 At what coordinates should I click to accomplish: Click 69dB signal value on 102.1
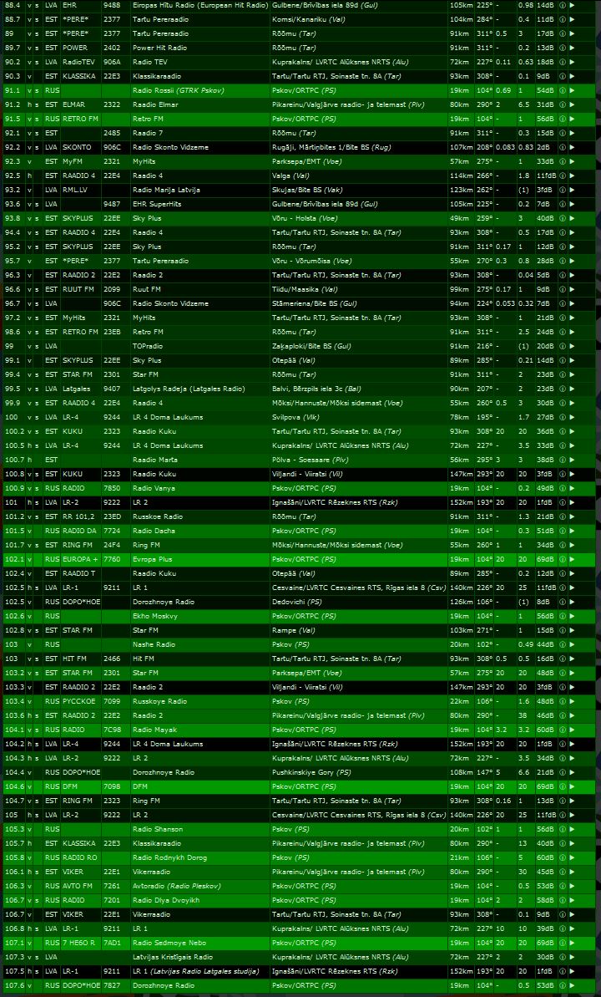click(x=544, y=560)
